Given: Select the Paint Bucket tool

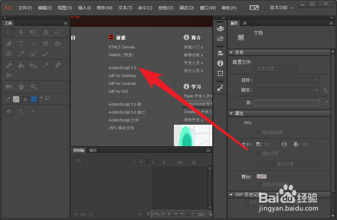Looking at the screenshot, I should (x=21, y=65).
